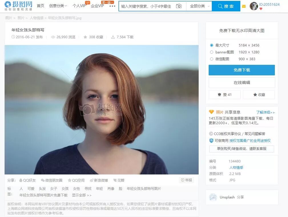The height and width of the screenshot is (217, 288).
Task: Click the CC0版权共享协议 link
Action: [x=227, y=134]
